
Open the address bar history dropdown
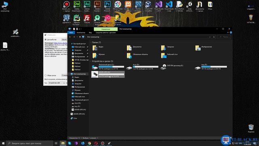click(210, 37)
